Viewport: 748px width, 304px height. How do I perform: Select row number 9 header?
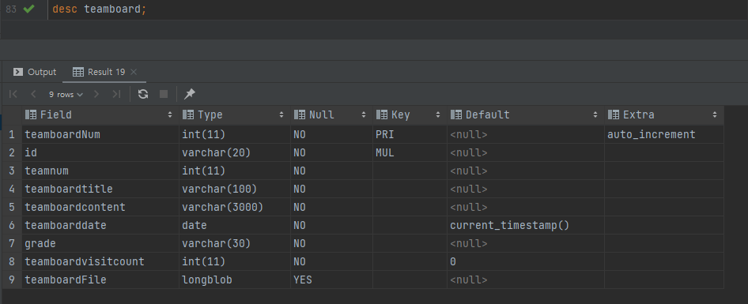11,280
